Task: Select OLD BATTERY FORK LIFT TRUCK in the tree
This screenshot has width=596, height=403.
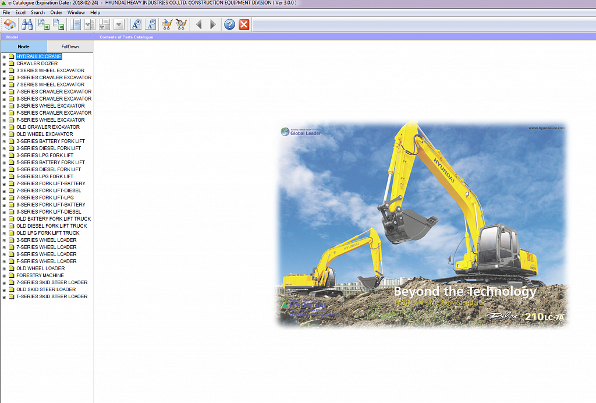Action: coord(54,219)
